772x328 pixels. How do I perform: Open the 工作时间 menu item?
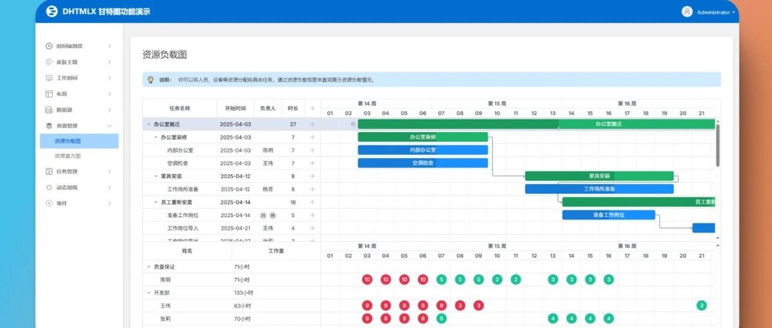(79, 78)
